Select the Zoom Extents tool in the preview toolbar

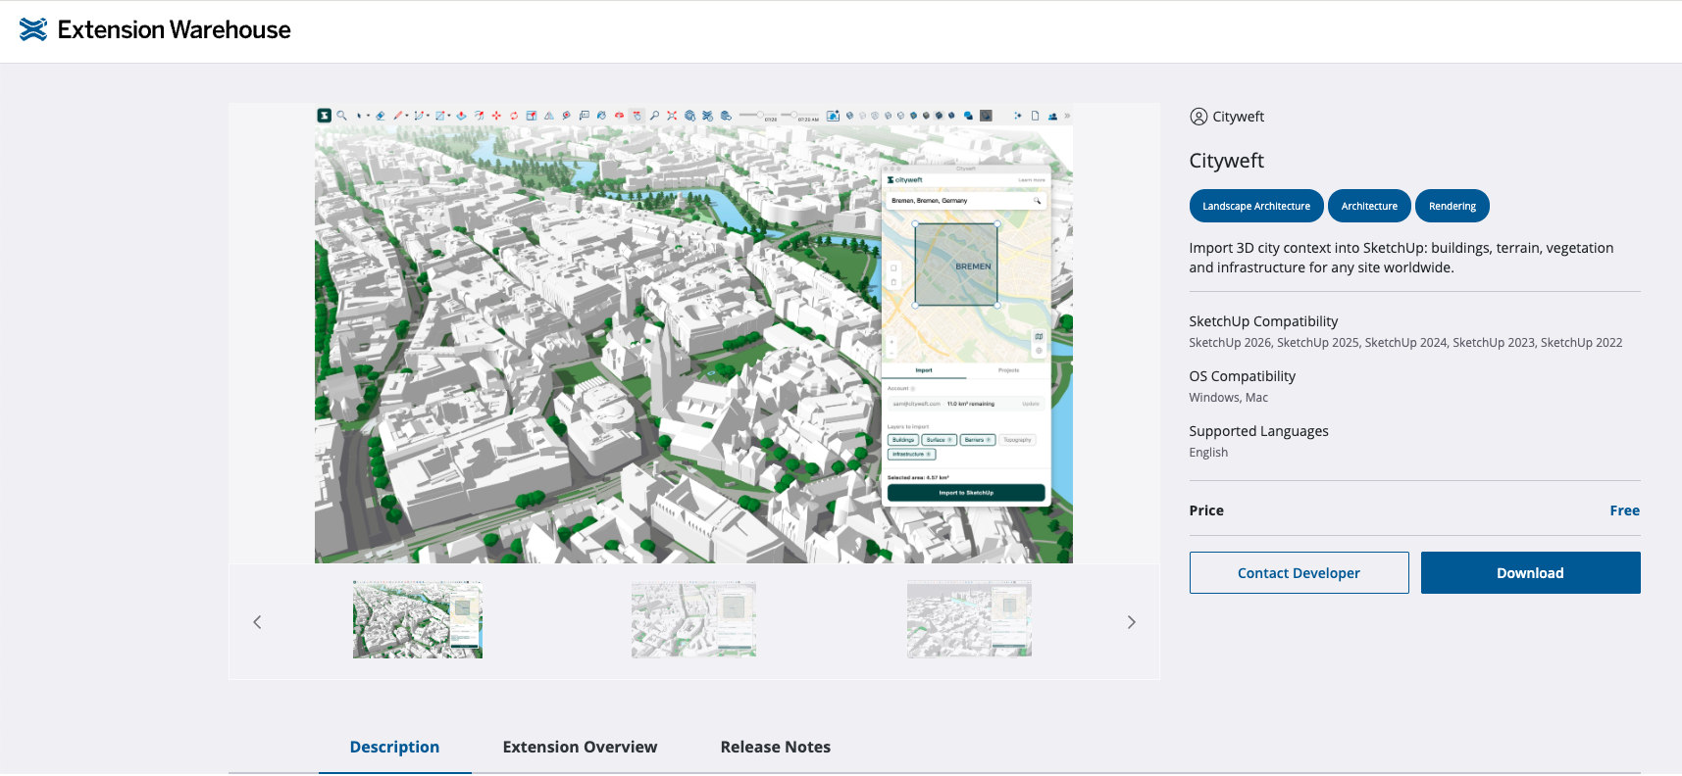tap(672, 116)
